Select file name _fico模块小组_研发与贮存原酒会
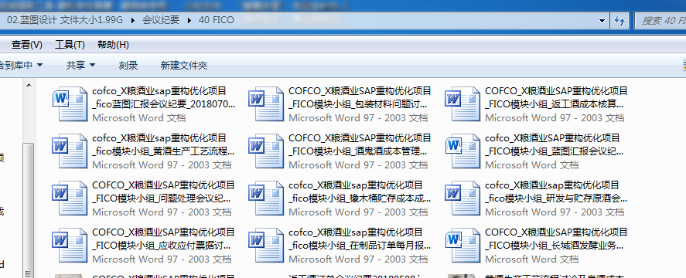Viewport: 686px width, 278px height. [x=556, y=198]
